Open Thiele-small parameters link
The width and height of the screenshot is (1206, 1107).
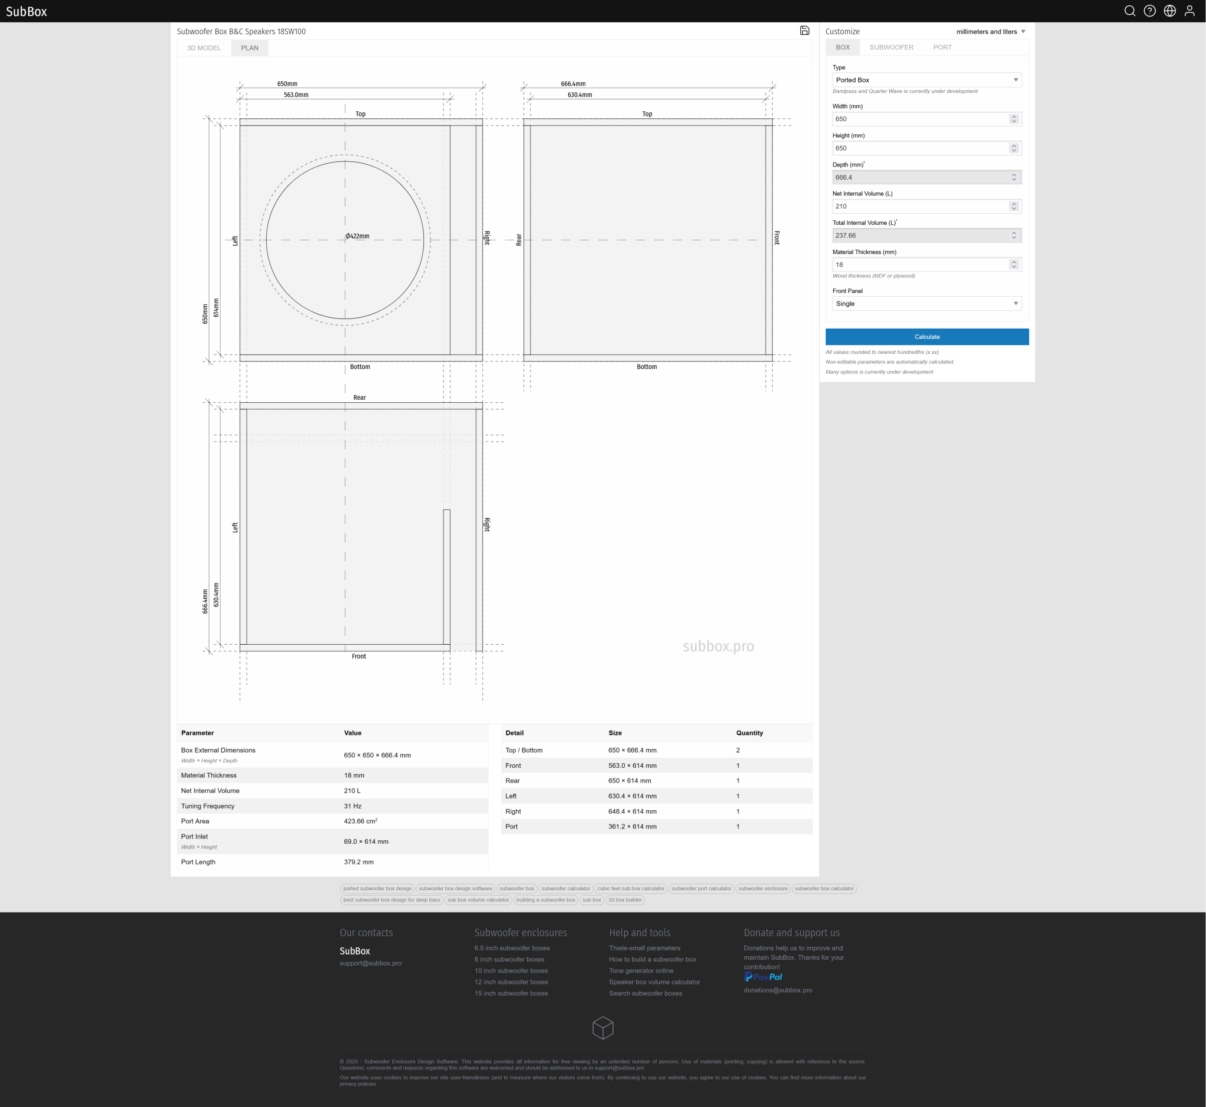pyautogui.click(x=645, y=948)
